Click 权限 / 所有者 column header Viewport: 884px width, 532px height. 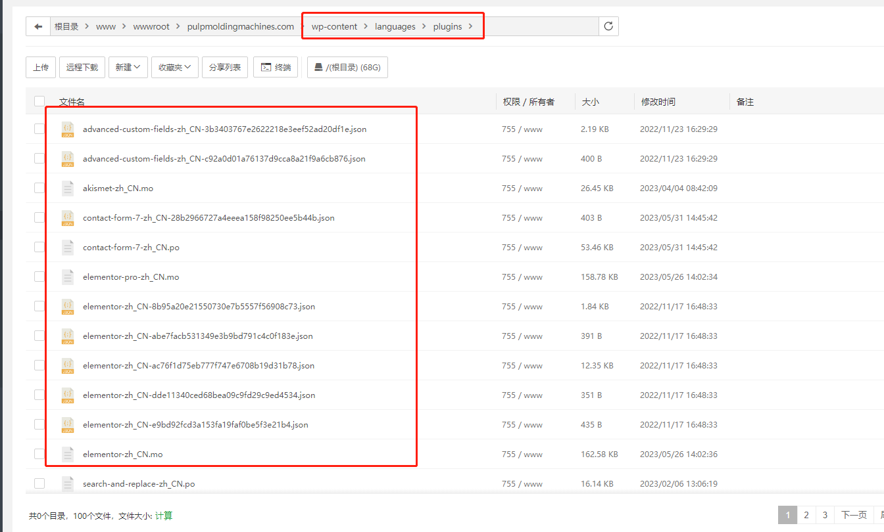[x=529, y=102]
